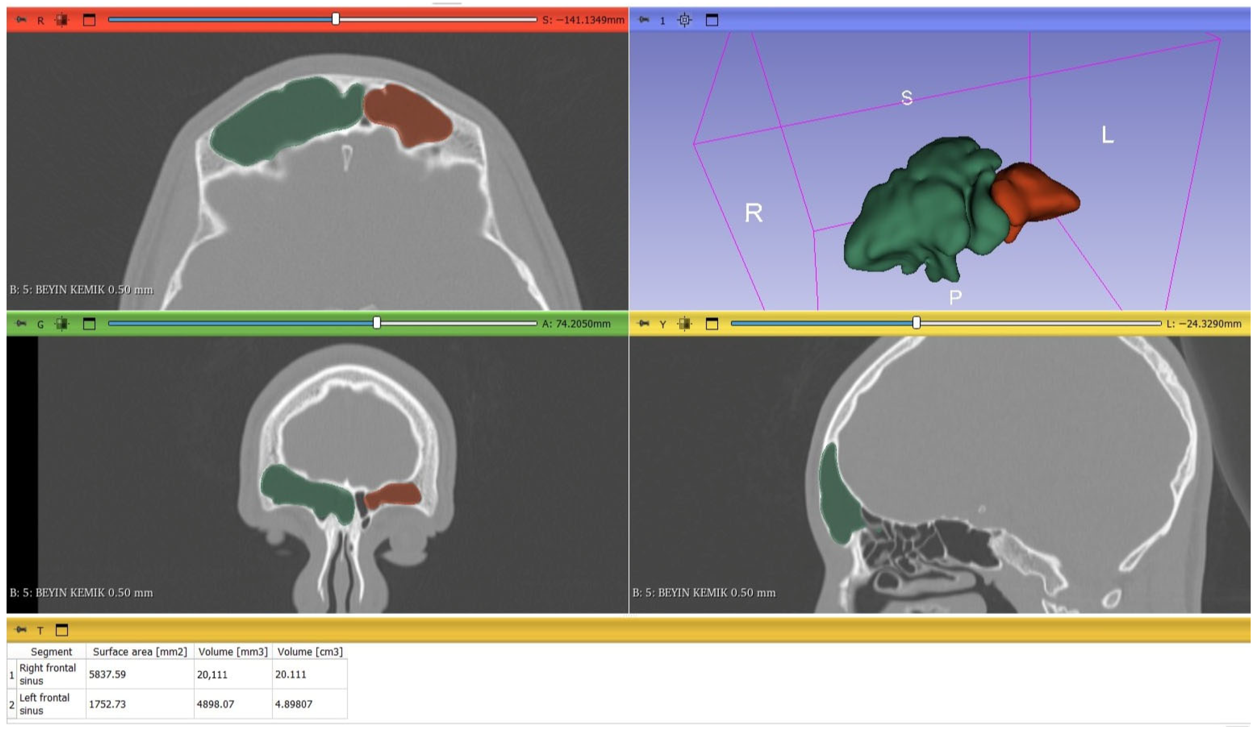Click the Volume [cm3] column header
Viewport: 1259px width, 732px height.
point(310,652)
